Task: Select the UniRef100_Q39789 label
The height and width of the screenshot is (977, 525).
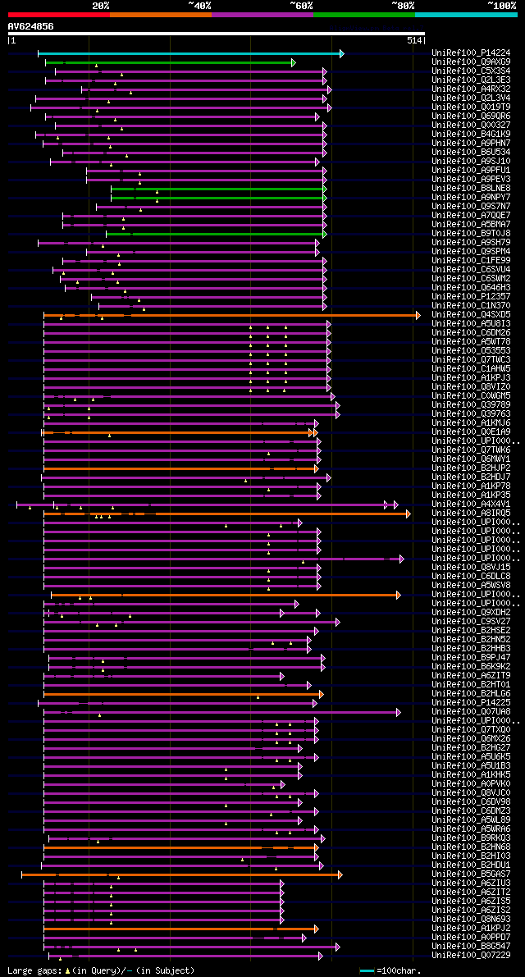Action: [x=471, y=405]
